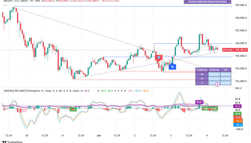Screen dimensions: 251x143
Task: Click the 3 date label on the time axis
Action: [x=171, y=135]
